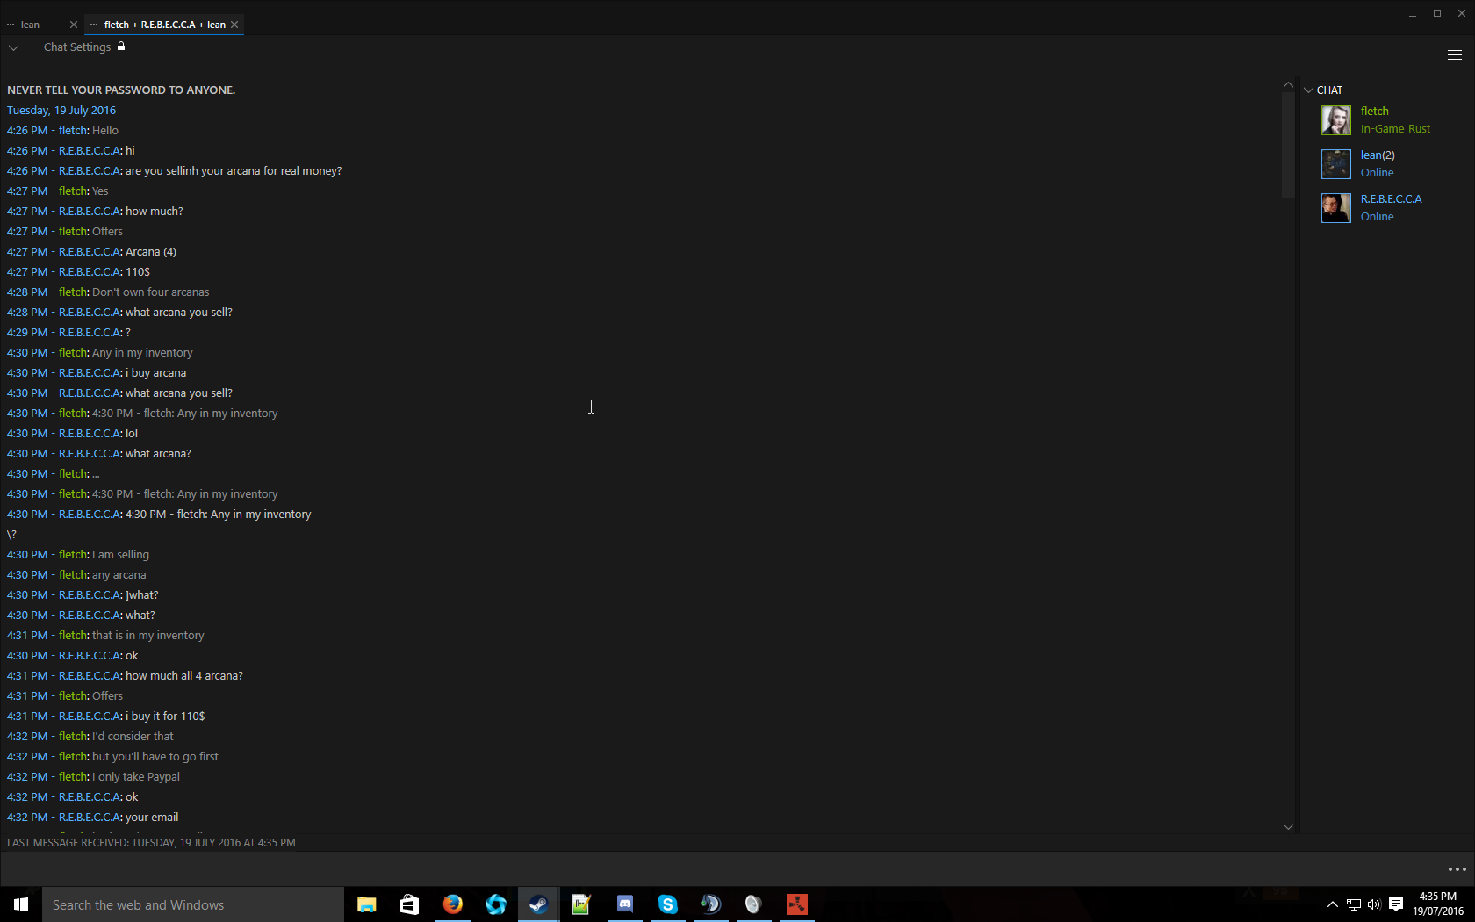Click lean's avatar in member list

pyautogui.click(x=1335, y=164)
